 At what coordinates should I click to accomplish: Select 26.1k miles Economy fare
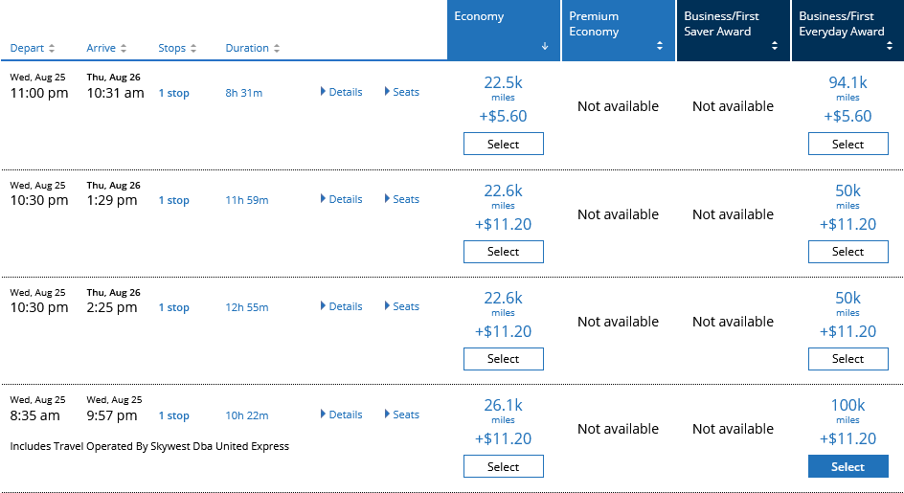(x=504, y=466)
